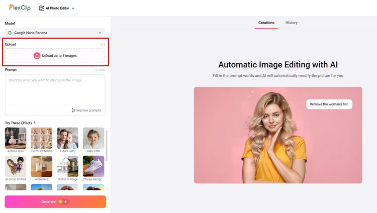Click the FlexClip logo
Image resolution: width=377 pixels, height=213 pixels.
click(20, 8)
